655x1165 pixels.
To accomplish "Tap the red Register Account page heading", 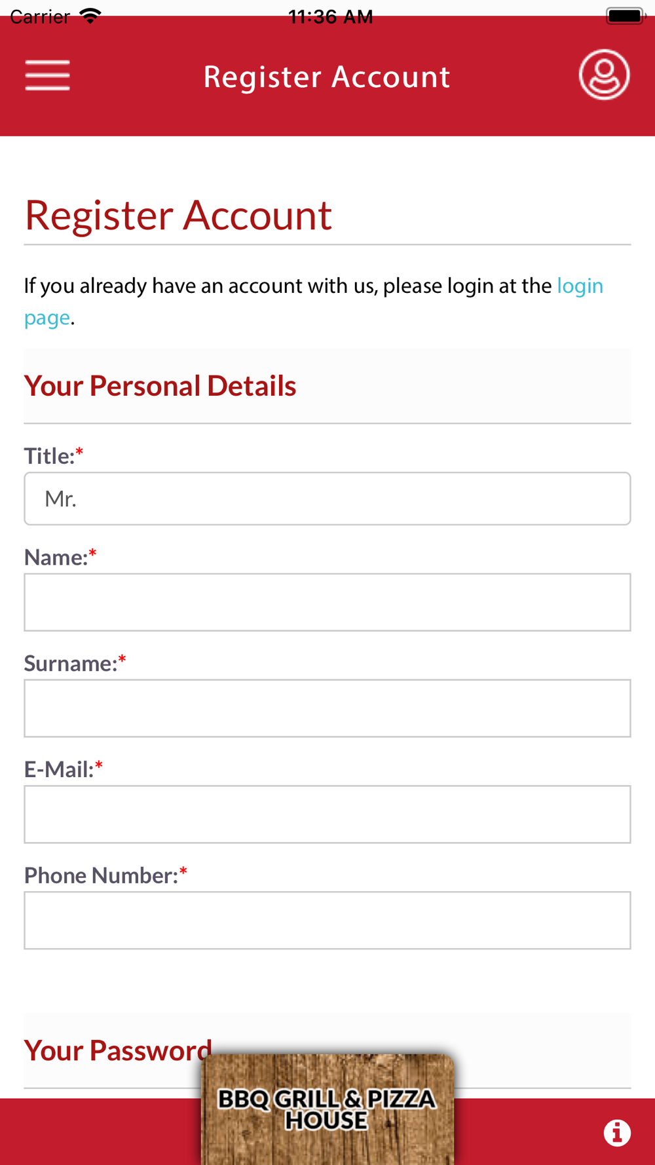I will pyautogui.click(x=178, y=215).
